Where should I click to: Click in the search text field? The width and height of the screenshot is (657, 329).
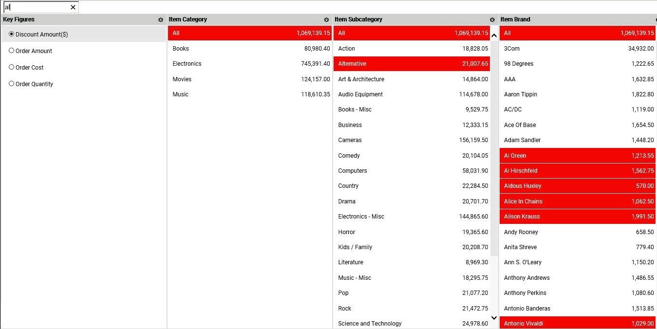[x=37, y=7]
